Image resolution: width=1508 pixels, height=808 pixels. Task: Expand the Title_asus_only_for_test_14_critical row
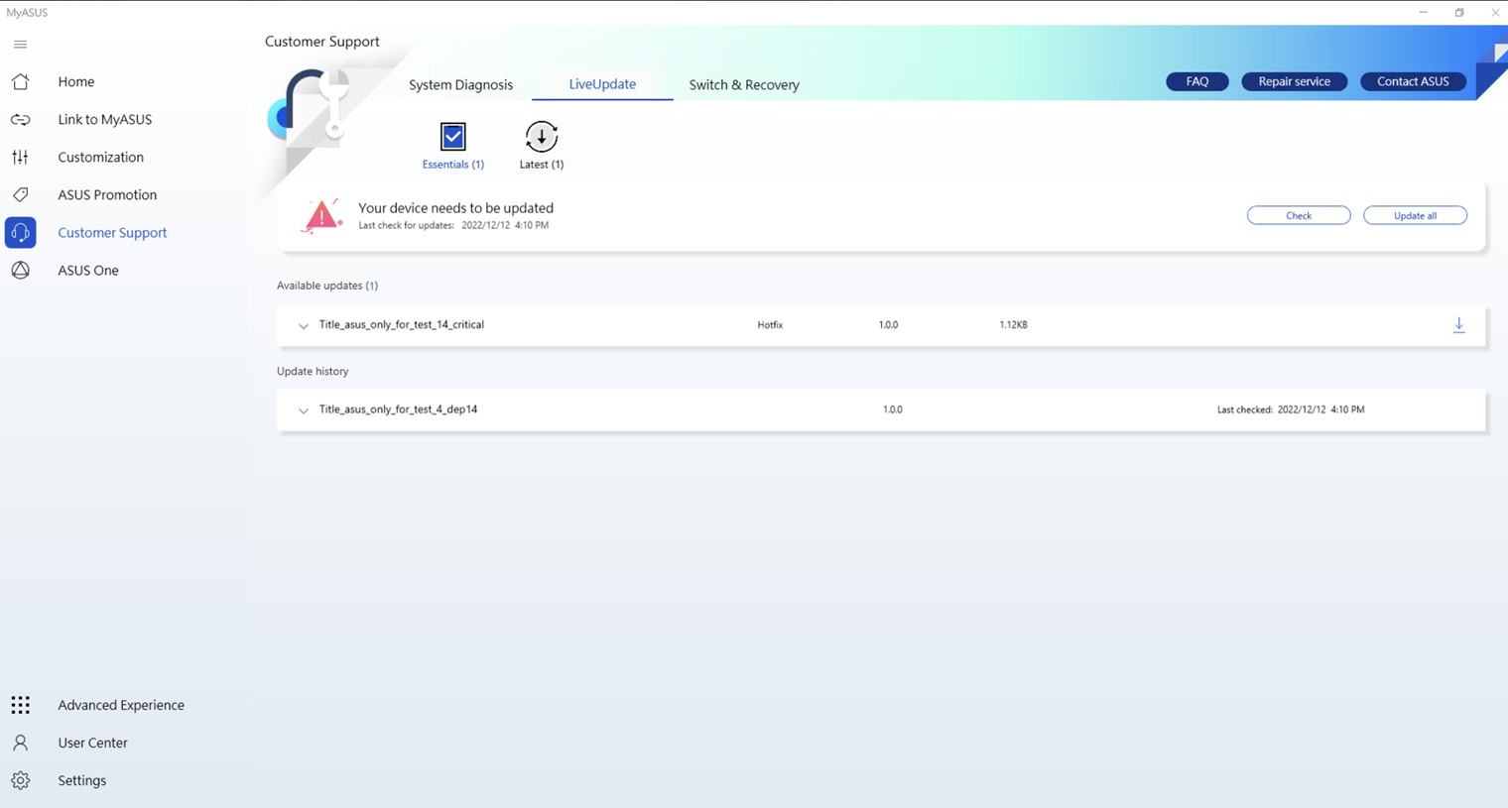(x=304, y=325)
